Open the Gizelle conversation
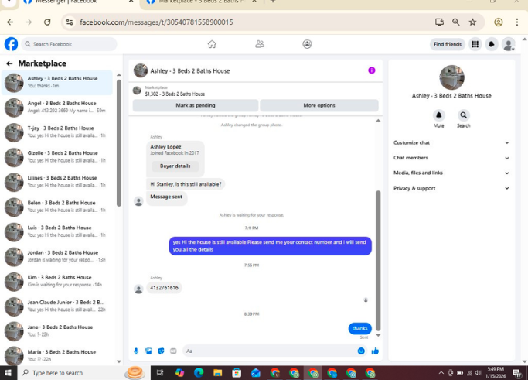Screen dimensions: 528x380 point(57,157)
